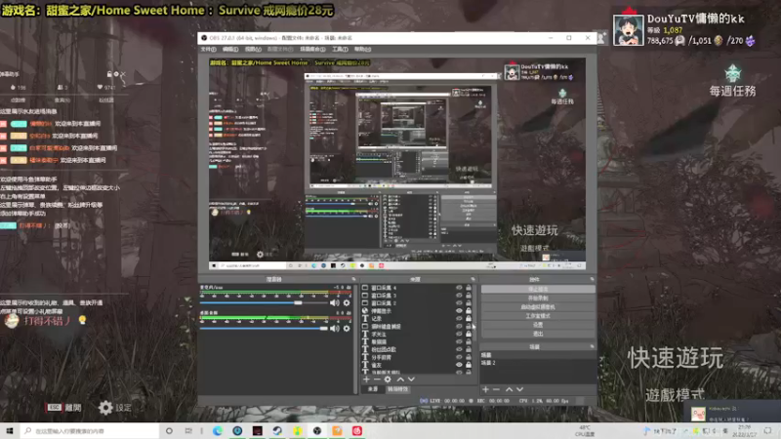Switch to the 转场特效 tab
This screenshot has height=439, width=781.
coord(397,389)
